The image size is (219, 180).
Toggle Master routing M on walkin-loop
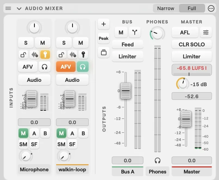[x=61, y=133]
